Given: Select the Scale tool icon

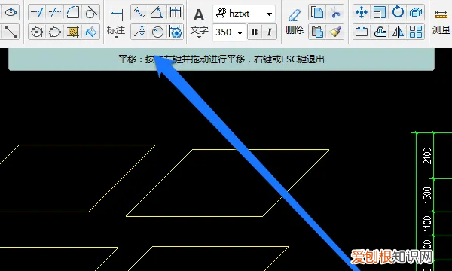Looking at the screenshot, I should pyautogui.click(x=380, y=12).
